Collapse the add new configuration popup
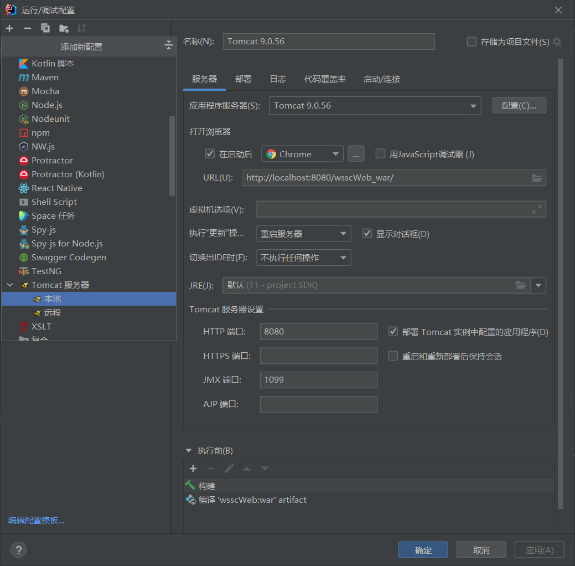This screenshot has width=575, height=566. [168, 45]
